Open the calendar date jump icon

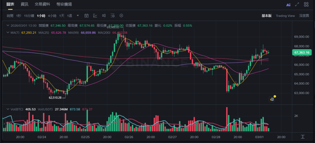(x=87, y=16)
